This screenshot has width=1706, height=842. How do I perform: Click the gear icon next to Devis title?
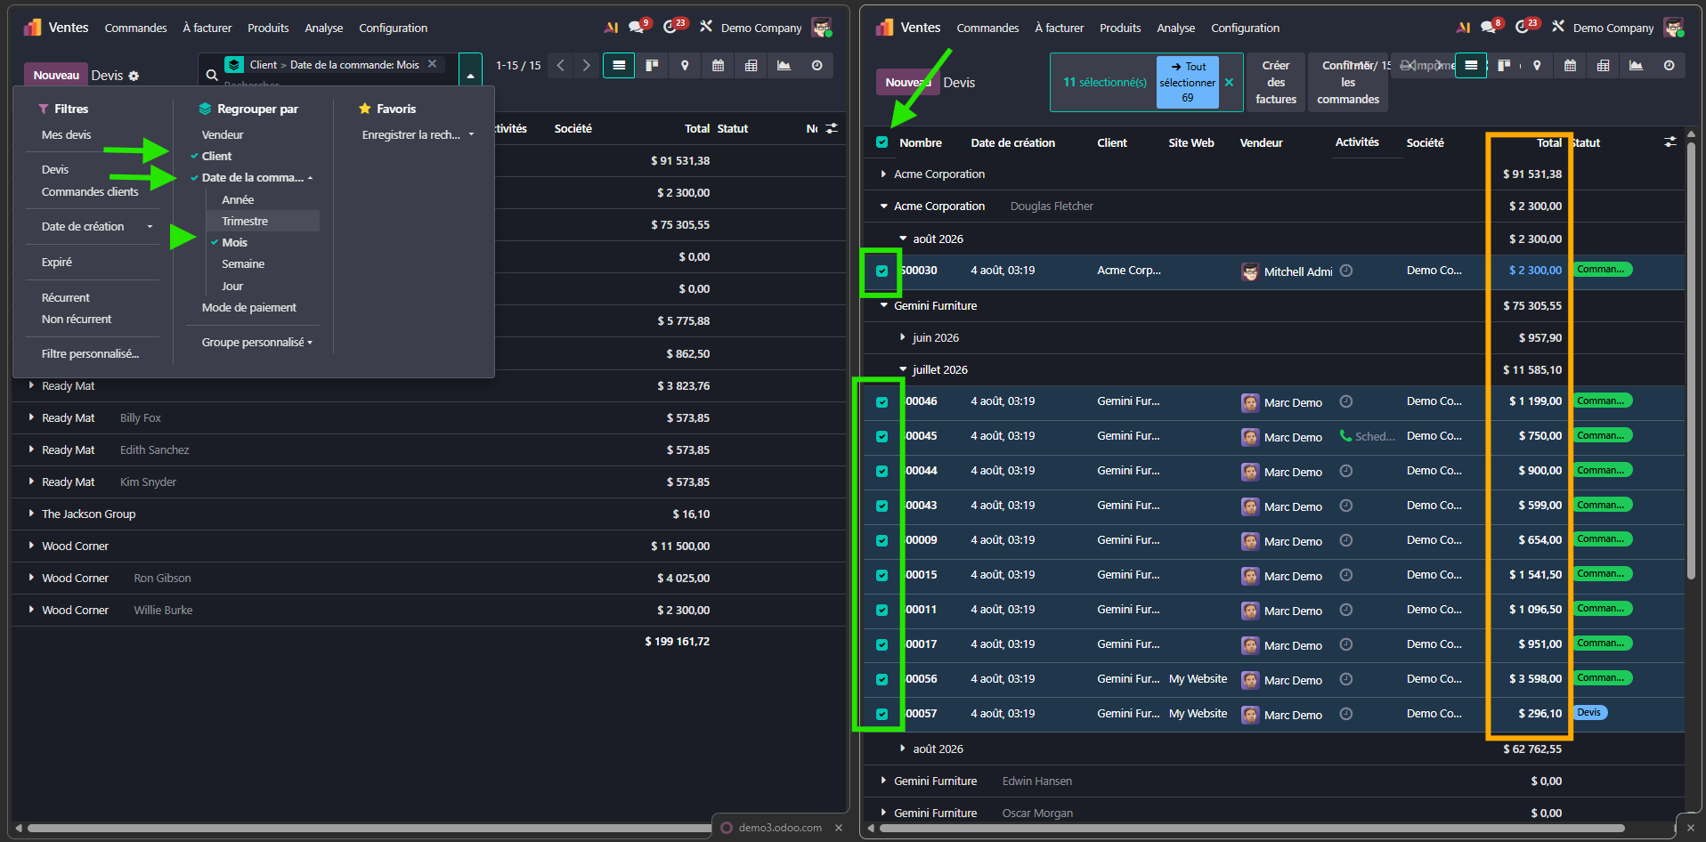(134, 76)
